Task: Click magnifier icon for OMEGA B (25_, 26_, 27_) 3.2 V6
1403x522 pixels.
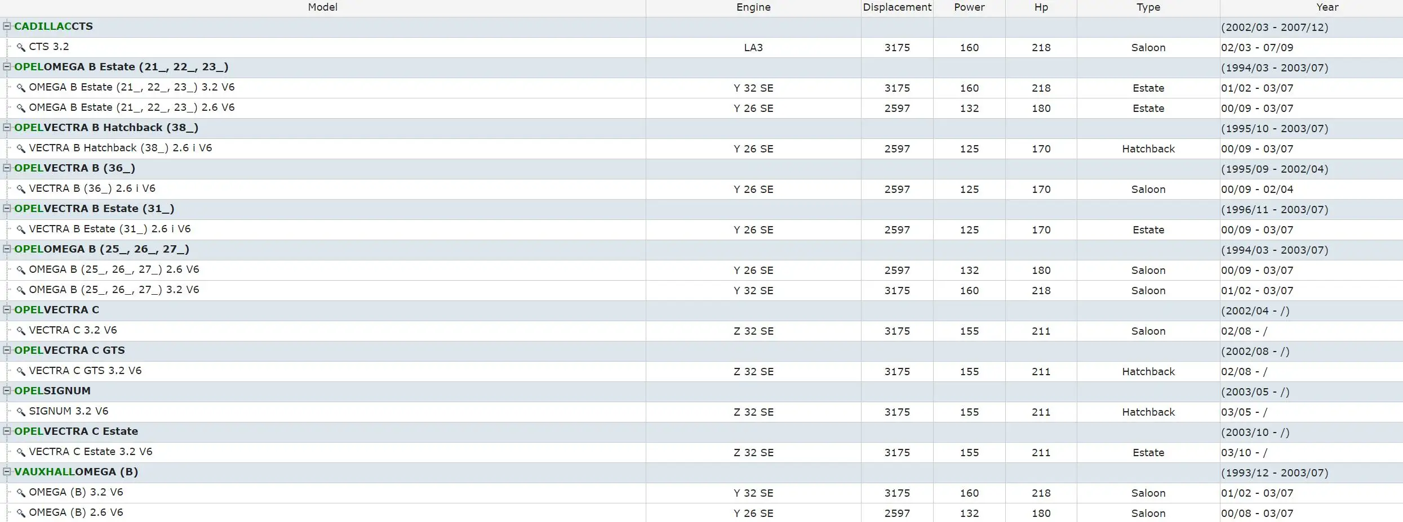Action: (x=21, y=290)
